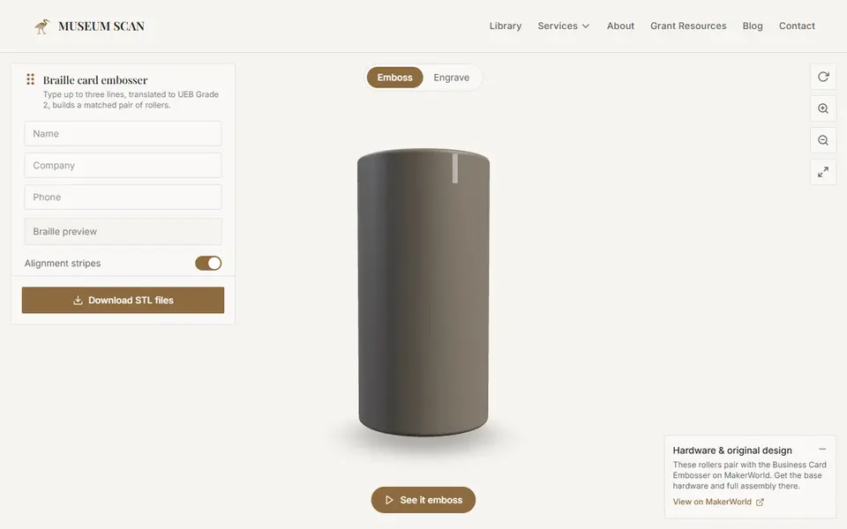The height and width of the screenshot is (529, 847).
Task: Click the external link icon beside MakerWorld
Action: (760, 502)
